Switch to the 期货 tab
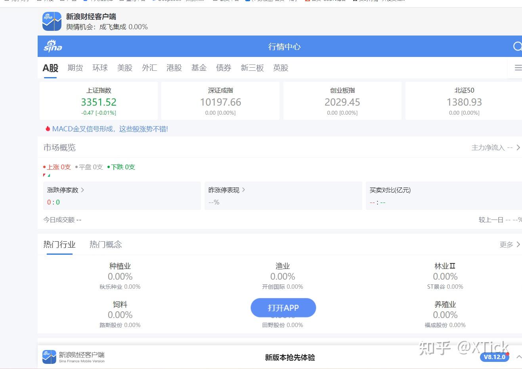This screenshot has width=522, height=369. [75, 68]
